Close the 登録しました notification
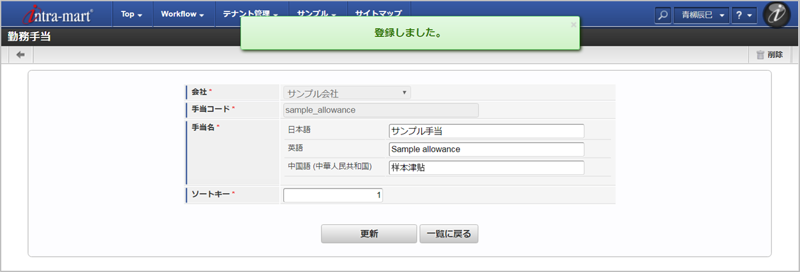 click(x=573, y=24)
